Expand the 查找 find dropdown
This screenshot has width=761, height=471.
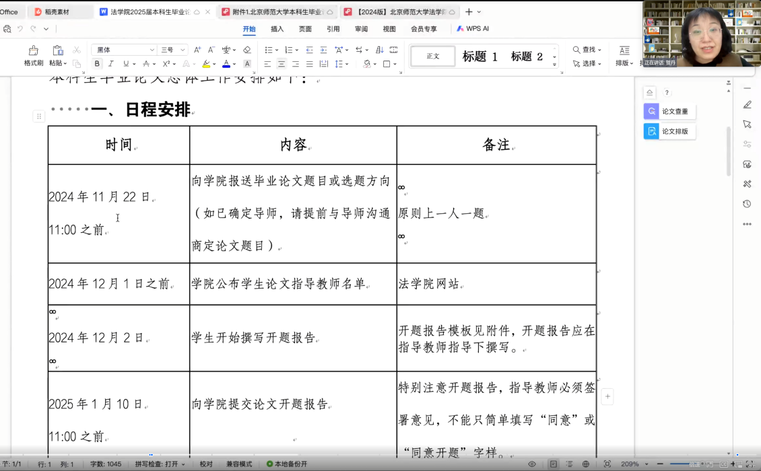(x=587, y=50)
